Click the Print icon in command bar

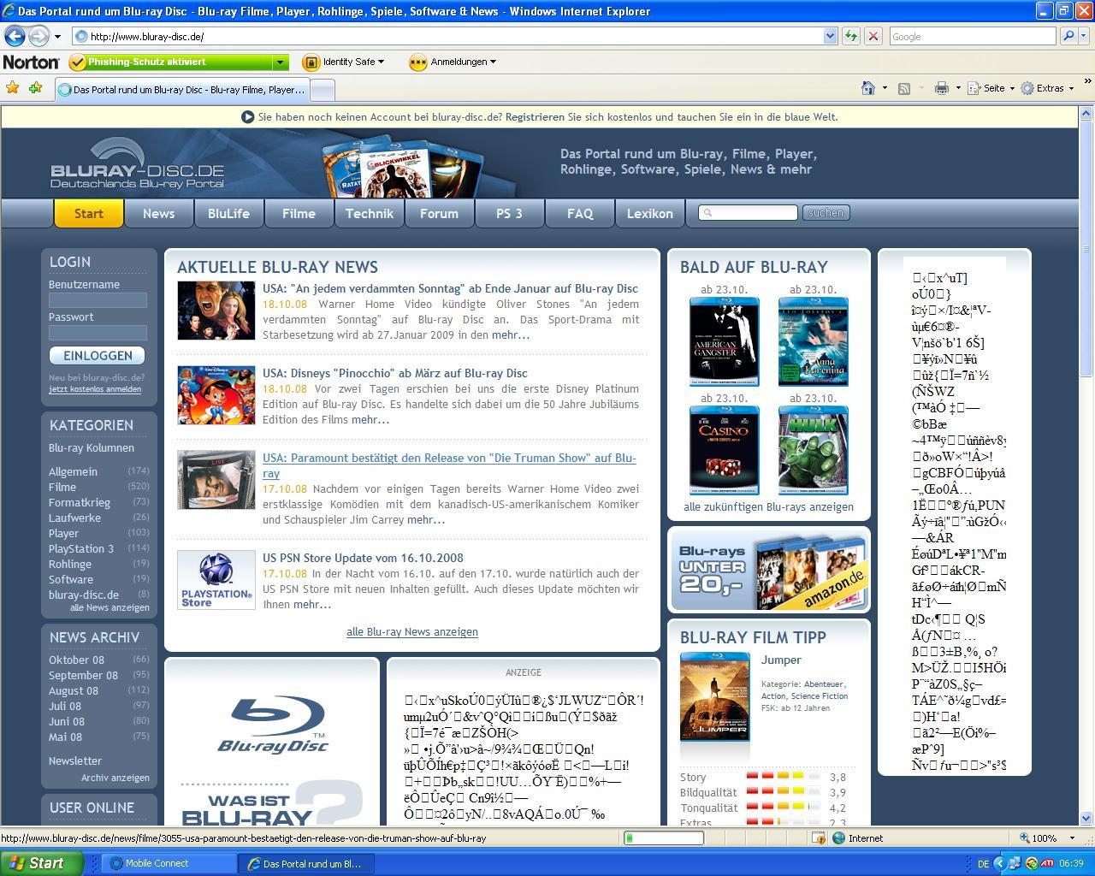click(942, 88)
